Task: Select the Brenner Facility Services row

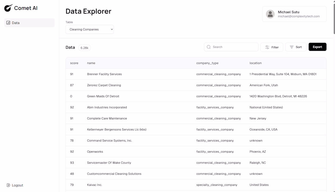Action: (x=104, y=74)
